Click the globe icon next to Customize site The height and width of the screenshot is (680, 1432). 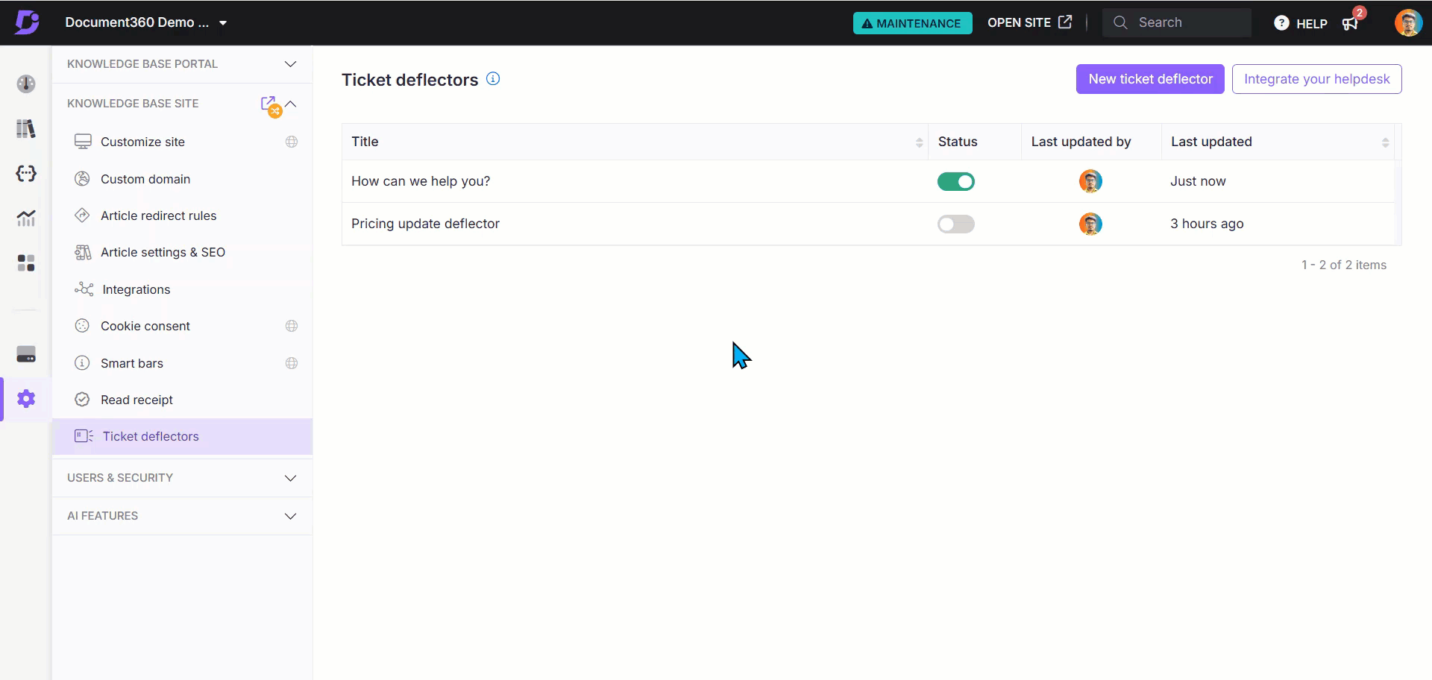coord(292,142)
